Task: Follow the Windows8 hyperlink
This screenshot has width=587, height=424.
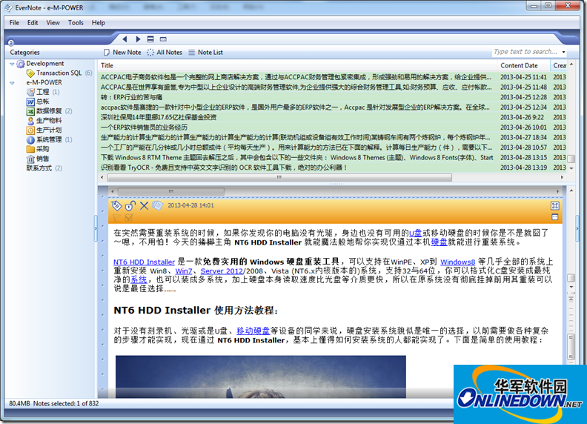Action: [x=457, y=262]
